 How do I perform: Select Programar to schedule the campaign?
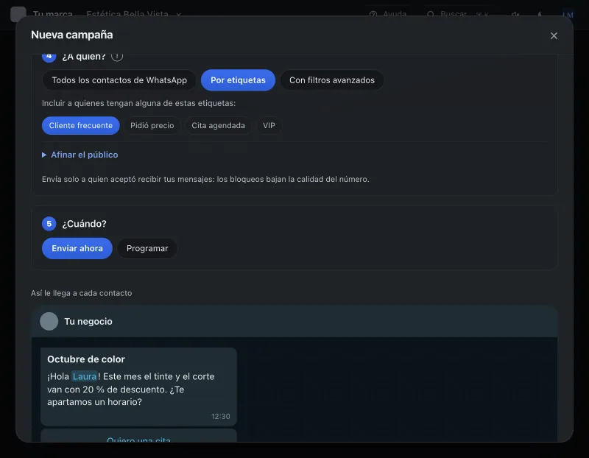point(147,248)
